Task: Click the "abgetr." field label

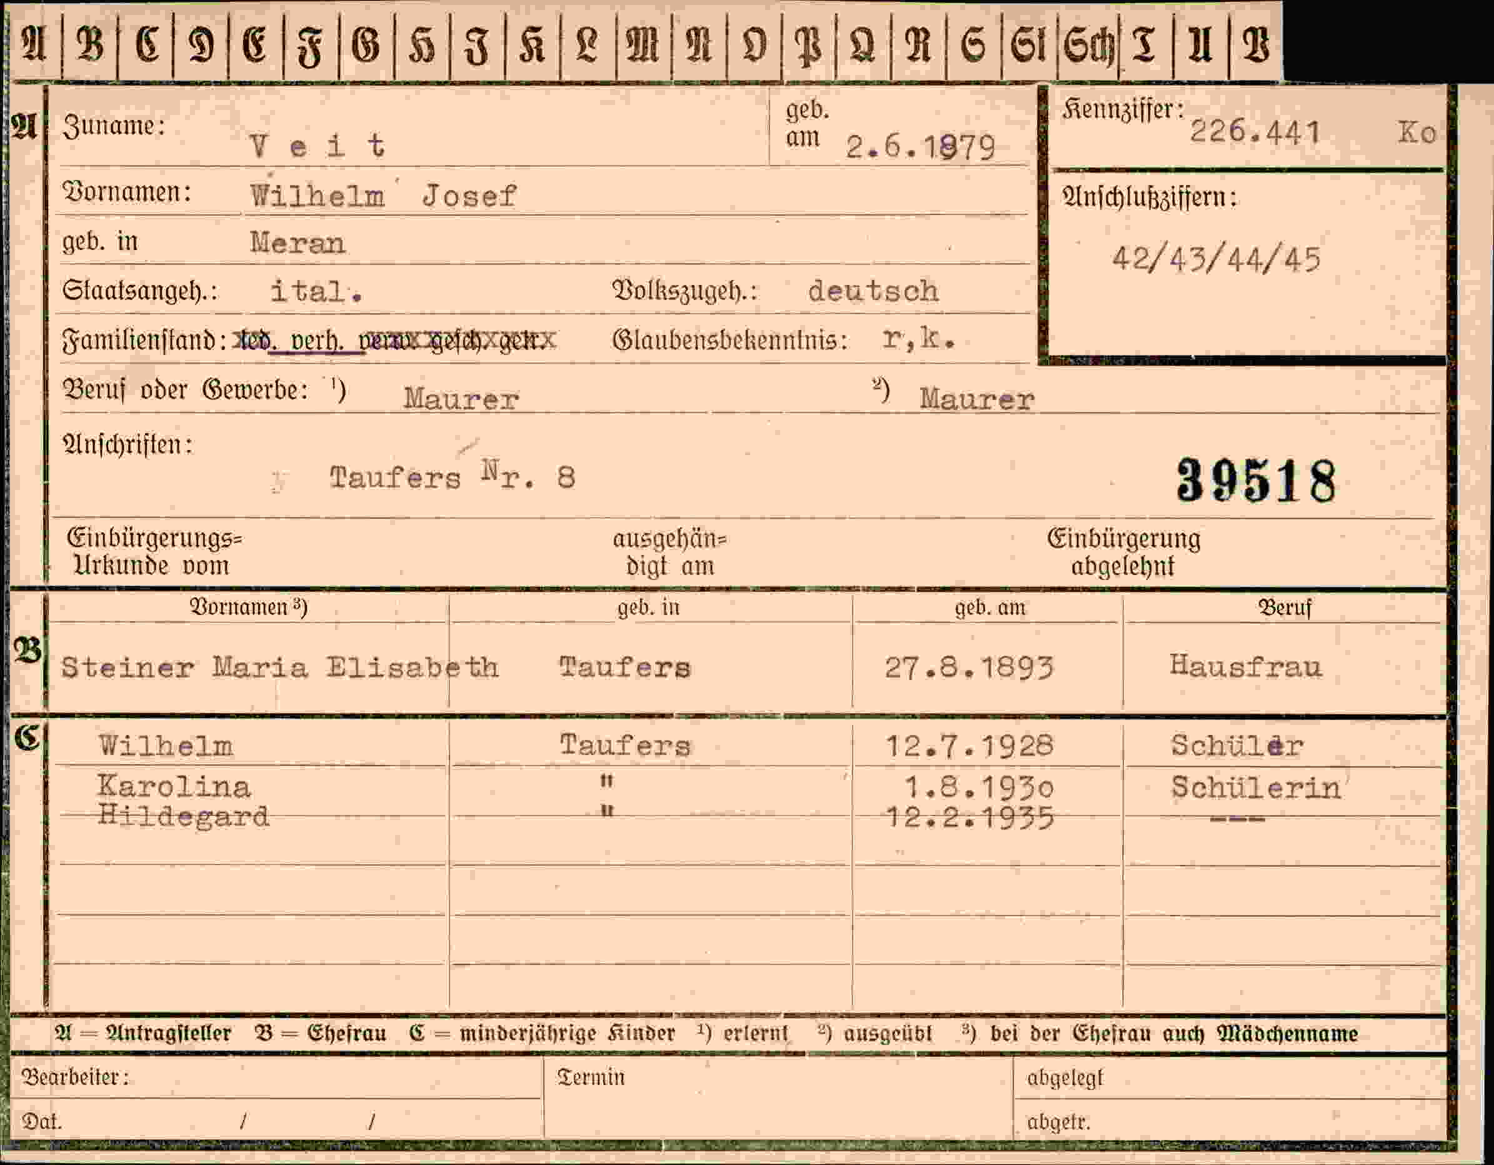Action: tap(1058, 1122)
